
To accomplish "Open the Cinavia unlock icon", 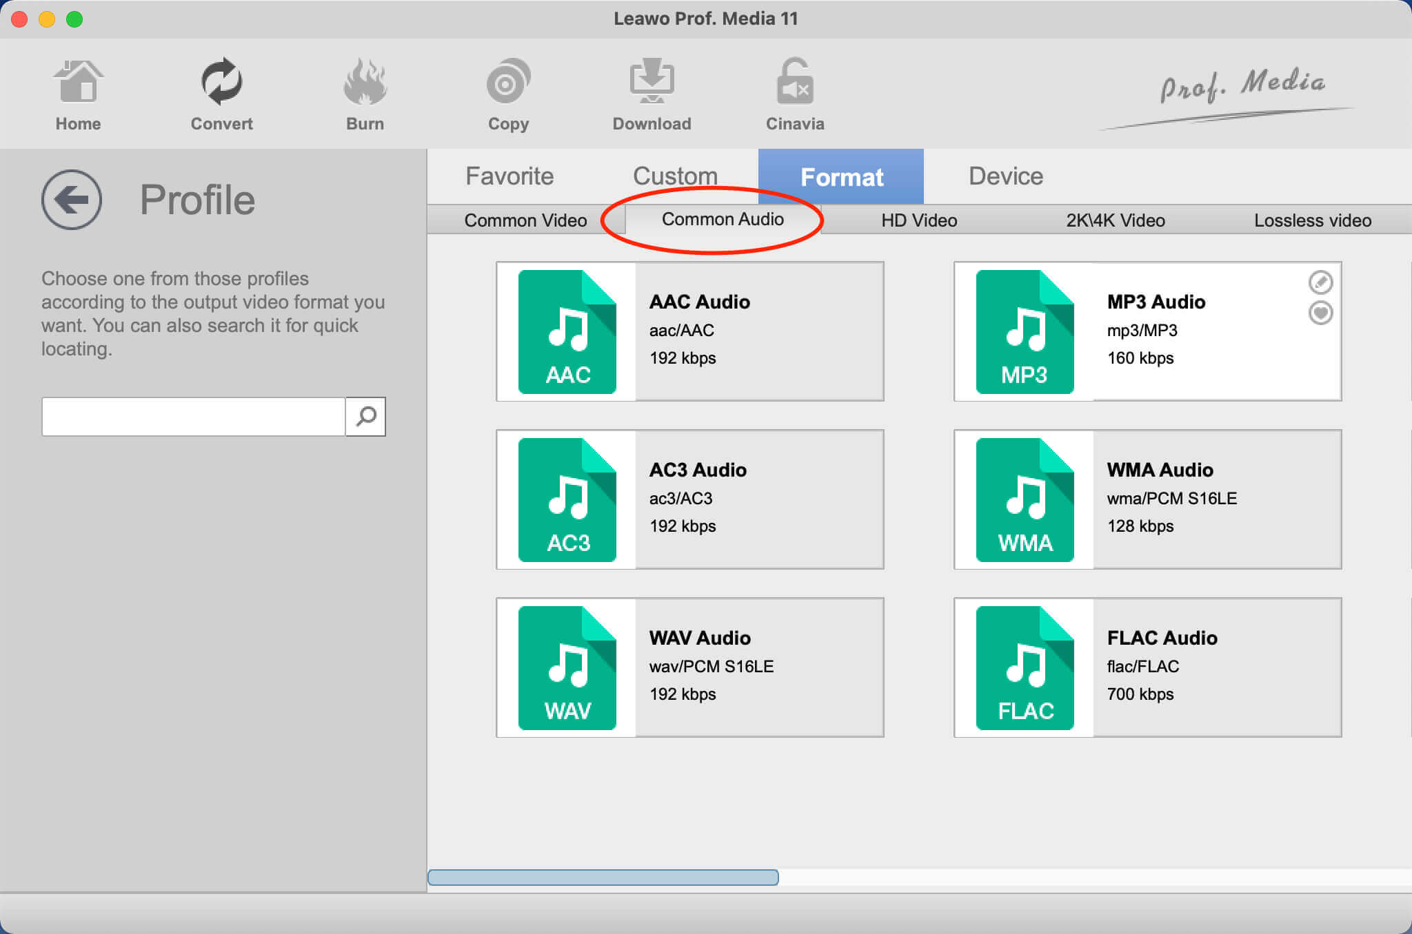I will (795, 84).
